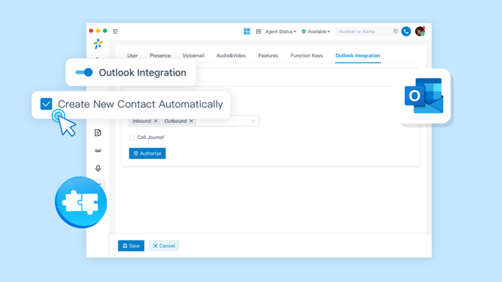
Task: Click the red window close button
Action: 91,31
